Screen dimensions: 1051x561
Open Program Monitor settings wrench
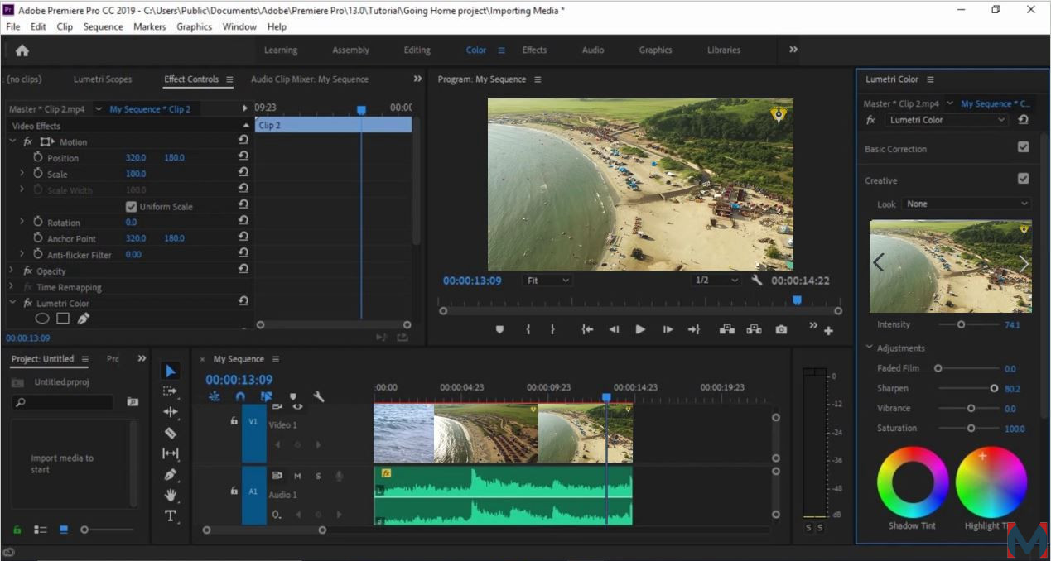[x=756, y=280]
